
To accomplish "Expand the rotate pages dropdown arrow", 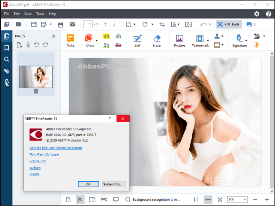I will [152, 24].
